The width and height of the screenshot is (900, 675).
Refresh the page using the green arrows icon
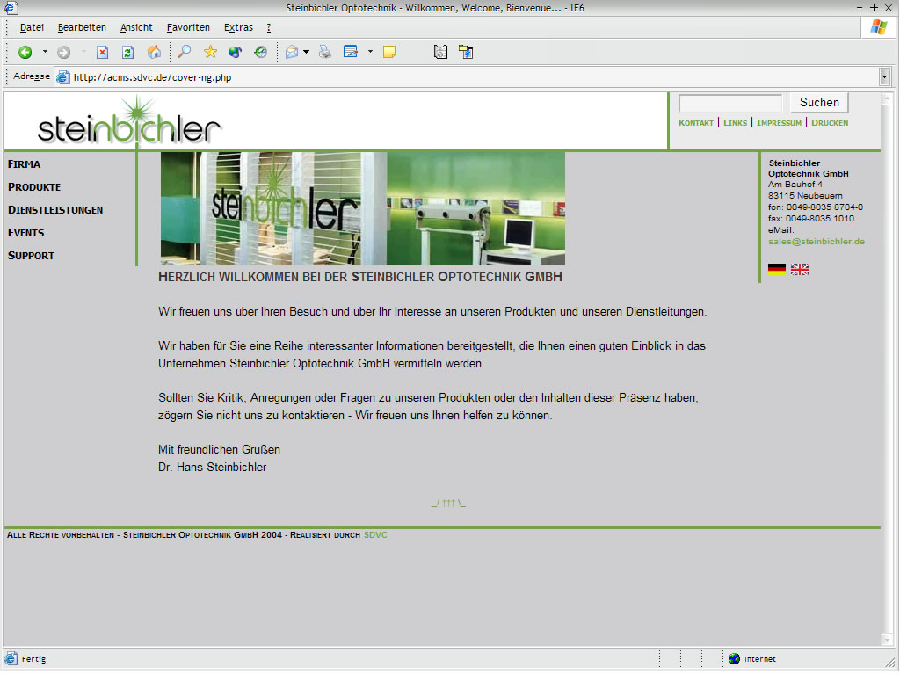tap(128, 52)
